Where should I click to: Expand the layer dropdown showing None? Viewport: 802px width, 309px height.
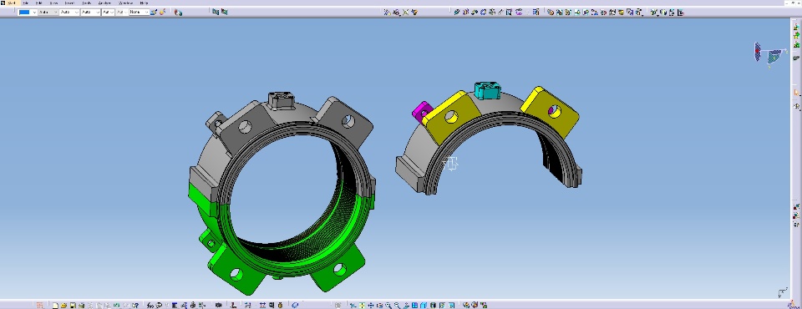[x=140, y=13]
